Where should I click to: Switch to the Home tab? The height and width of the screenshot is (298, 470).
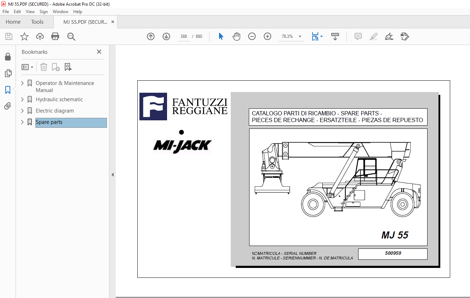pyautogui.click(x=13, y=22)
